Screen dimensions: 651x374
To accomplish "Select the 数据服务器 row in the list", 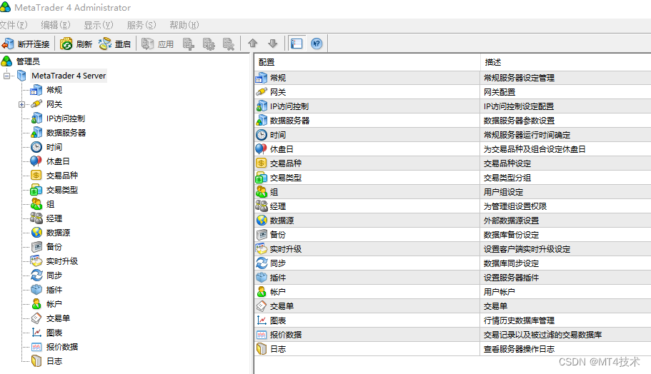I will point(452,121).
